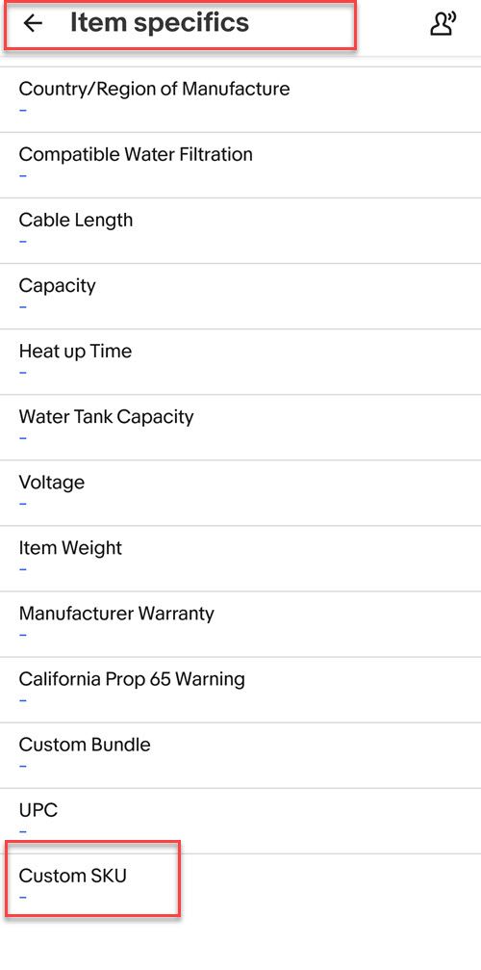Viewport: 481px width, 970px height.
Task: Edit the Cable Length specific
Action: tap(240, 231)
